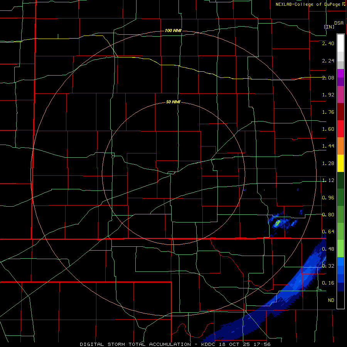347x347 pixels.
Task: Click the ND no-data legend label
Action: point(331,300)
